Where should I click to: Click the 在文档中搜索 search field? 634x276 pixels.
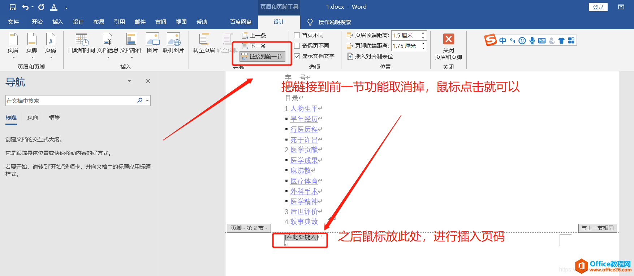click(x=70, y=101)
